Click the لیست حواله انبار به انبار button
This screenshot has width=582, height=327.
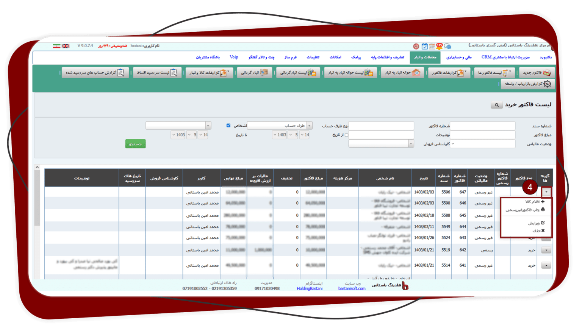click(350, 73)
